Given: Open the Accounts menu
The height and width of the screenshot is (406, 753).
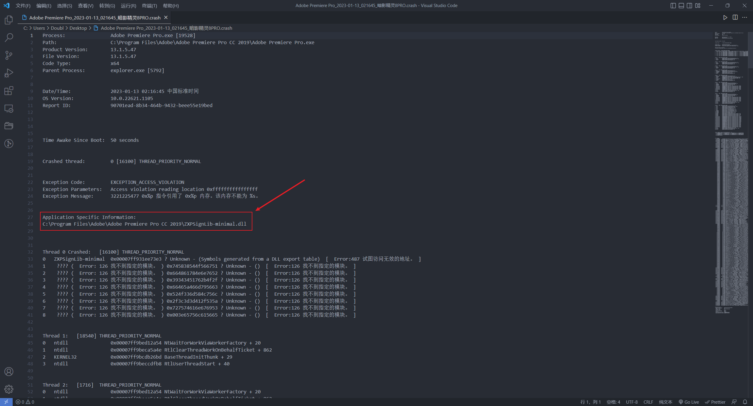Looking at the screenshot, I should (9, 372).
